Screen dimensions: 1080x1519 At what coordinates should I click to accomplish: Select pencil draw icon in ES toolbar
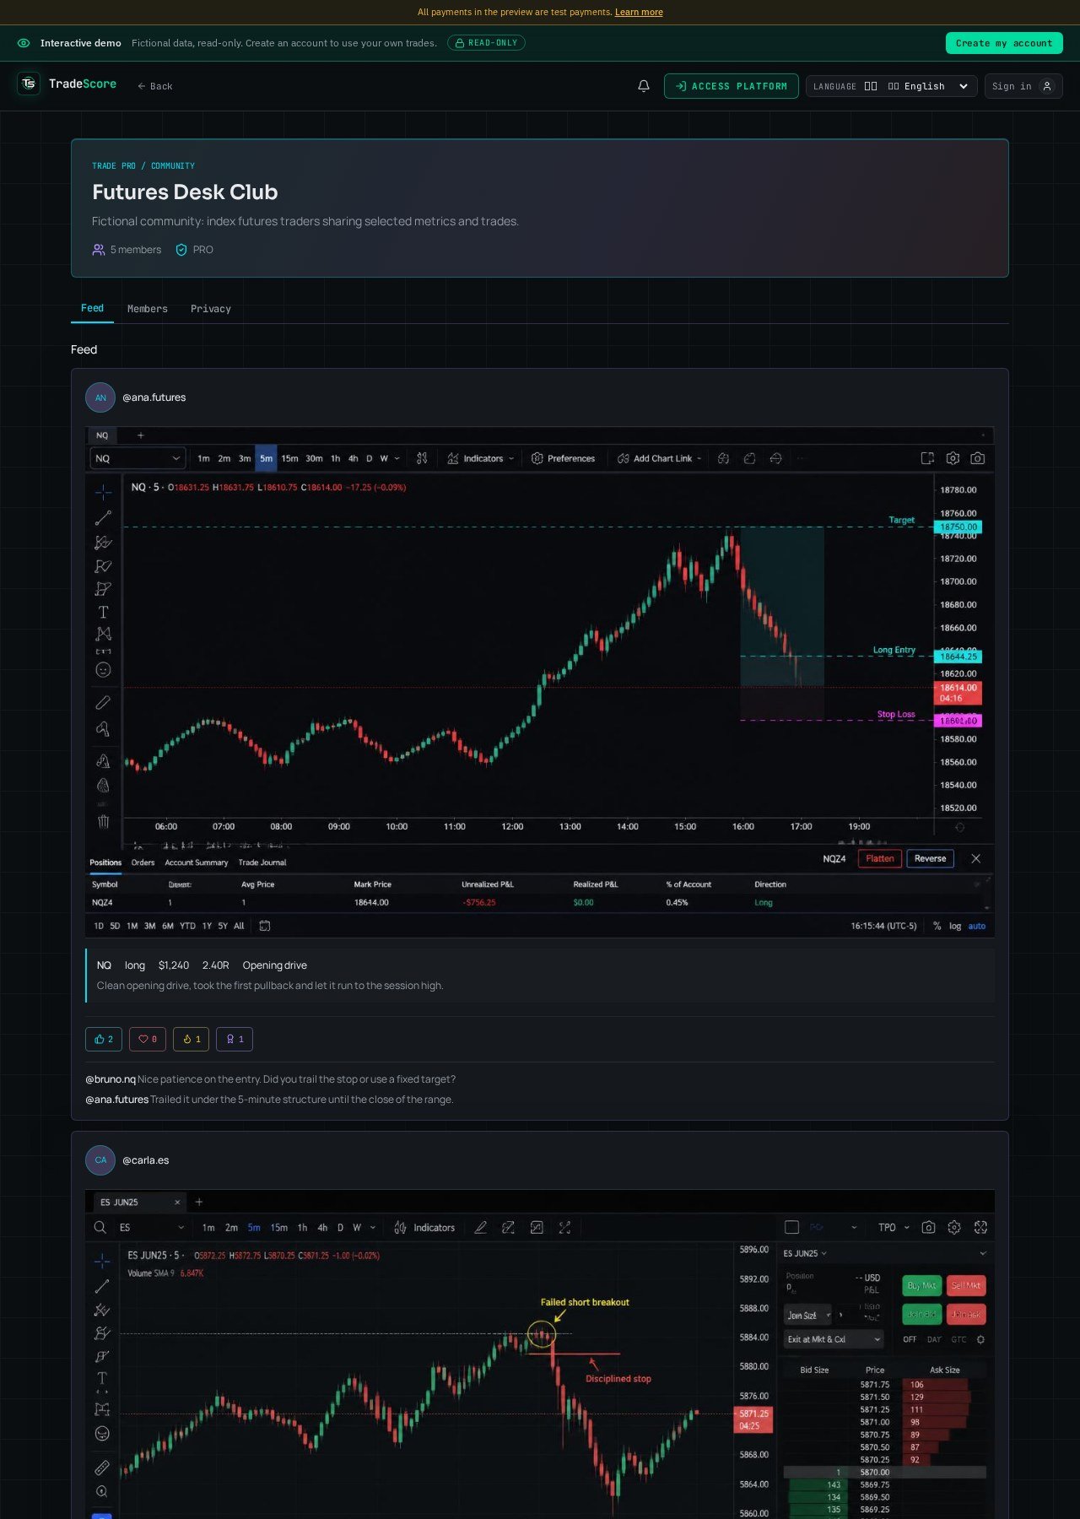click(x=480, y=1228)
